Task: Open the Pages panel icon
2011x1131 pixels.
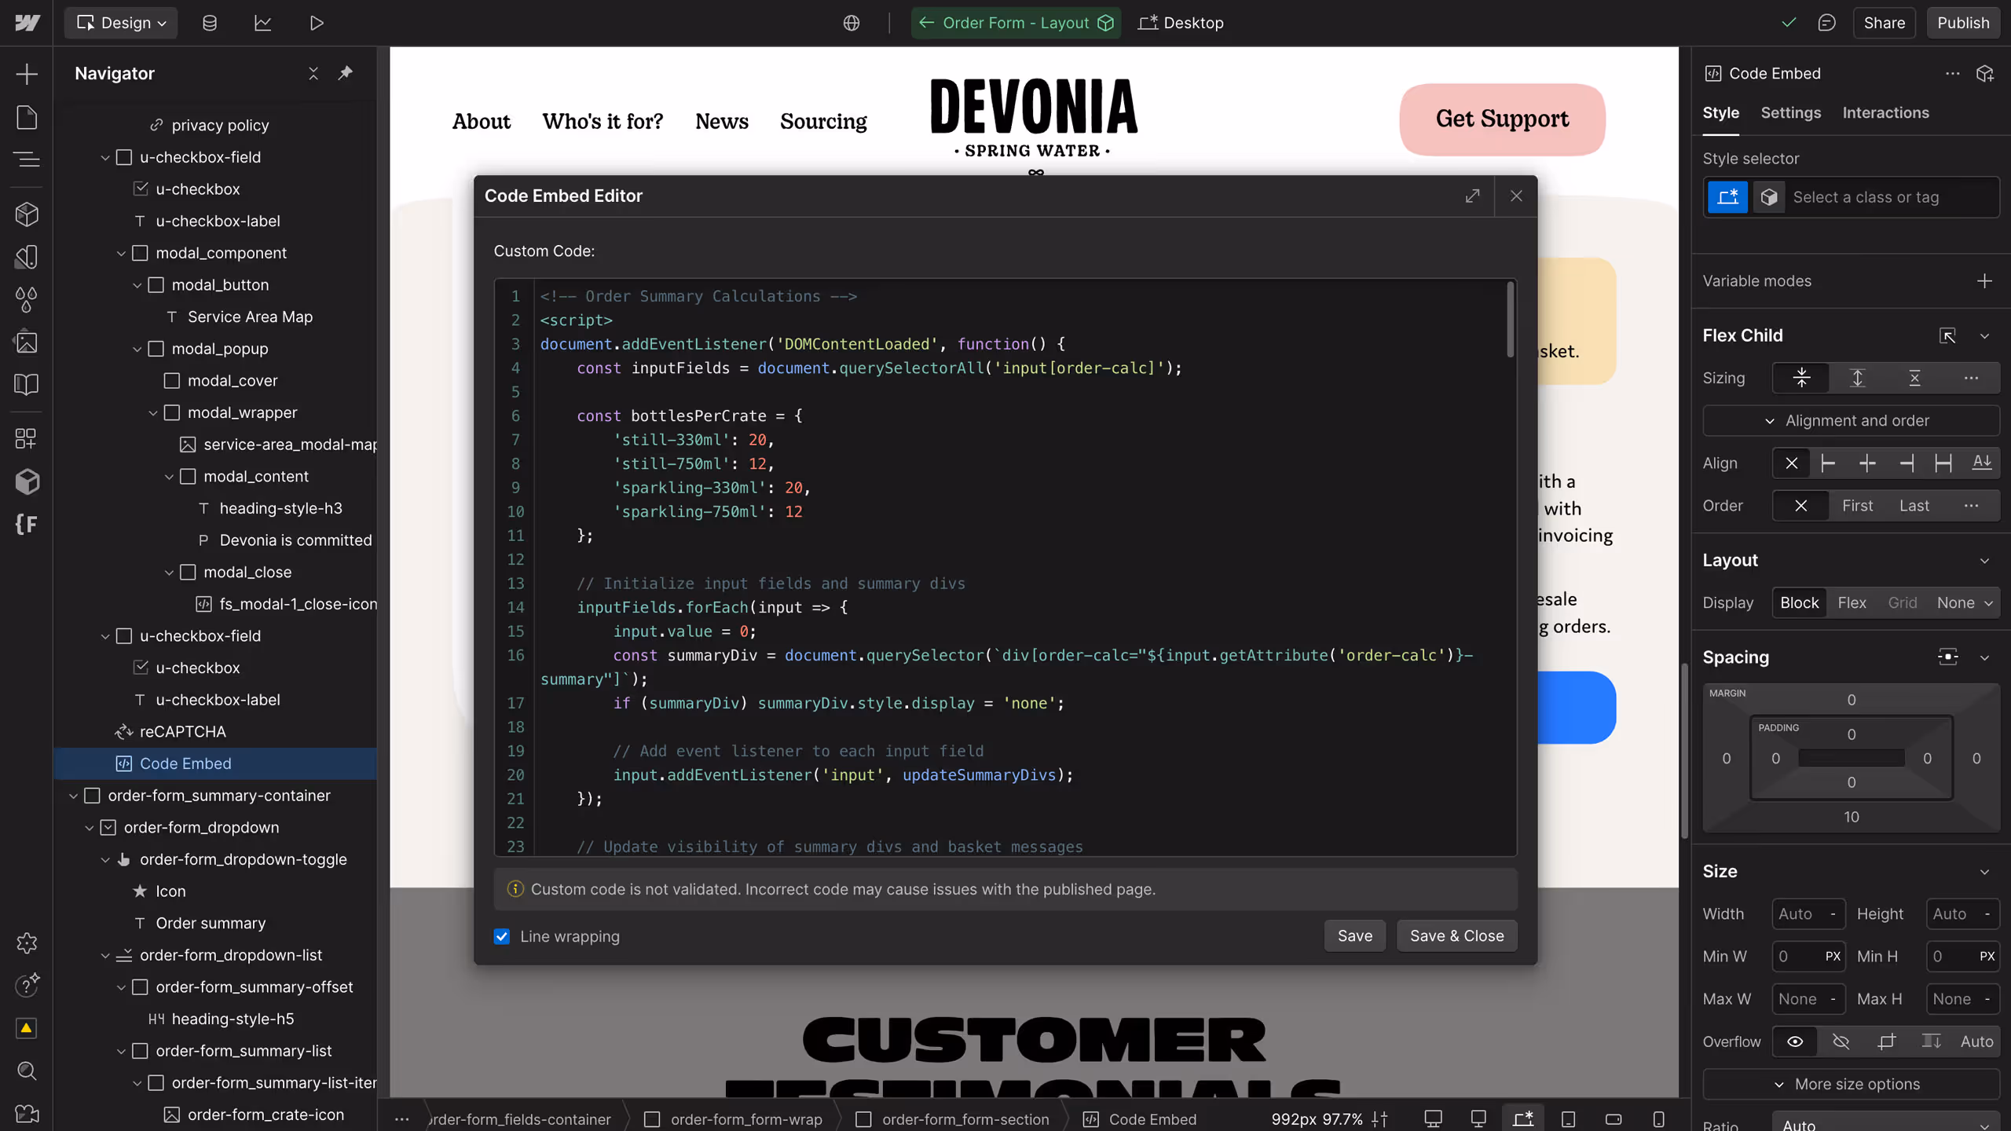Action: [27, 118]
